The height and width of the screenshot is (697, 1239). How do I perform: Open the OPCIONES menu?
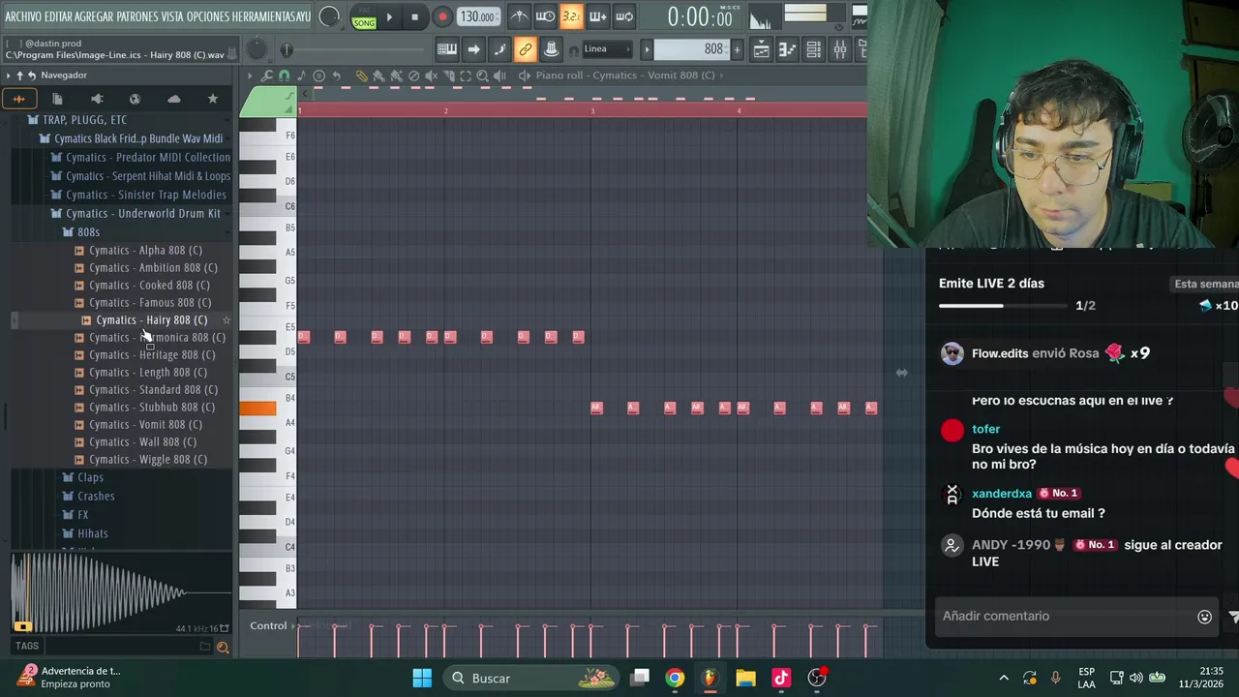pyautogui.click(x=210, y=16)
